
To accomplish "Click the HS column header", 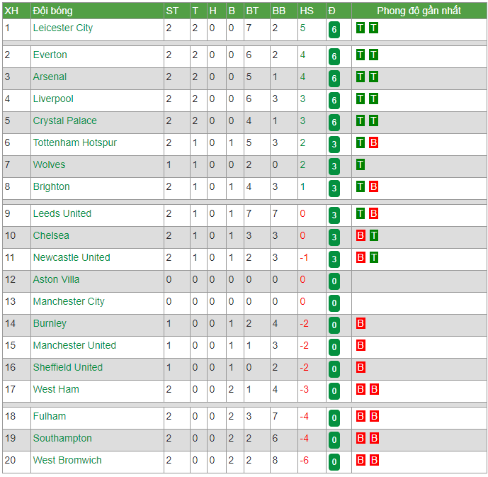I will (307, 11).
